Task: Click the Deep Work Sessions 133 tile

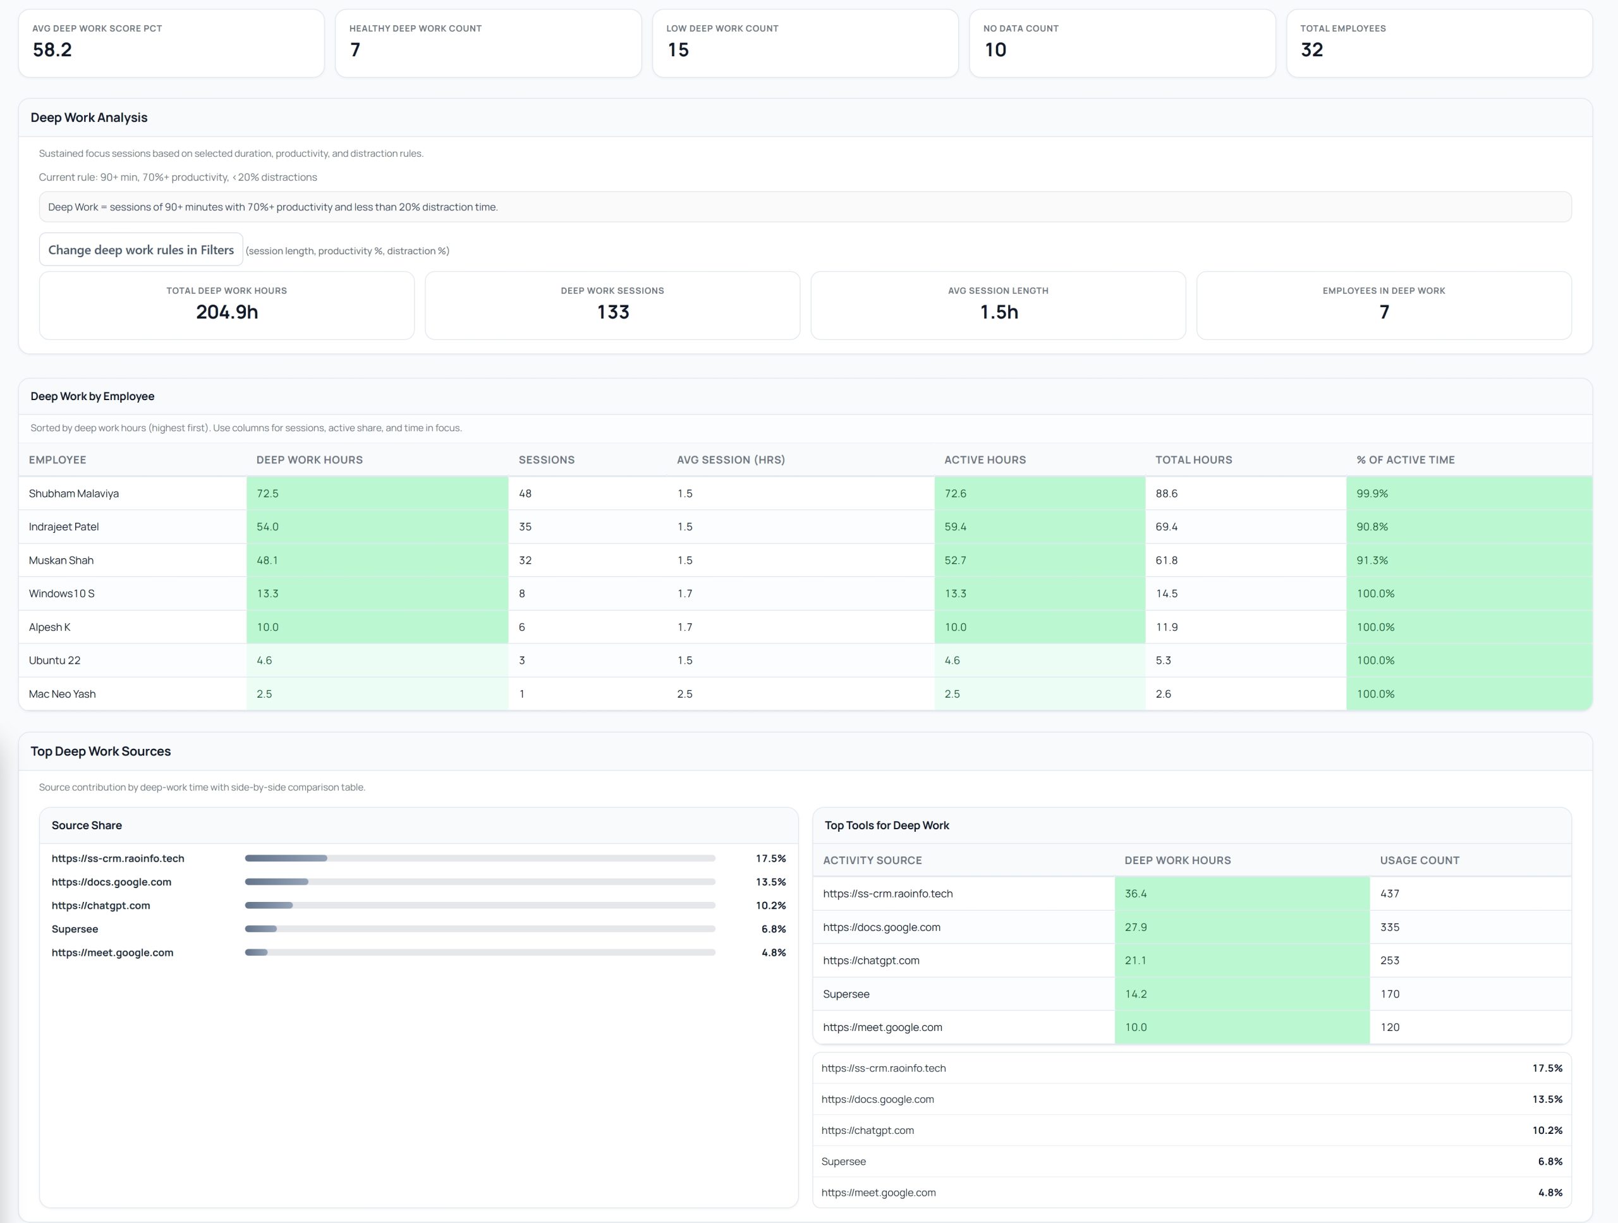Action: click(x=612, y=305)
